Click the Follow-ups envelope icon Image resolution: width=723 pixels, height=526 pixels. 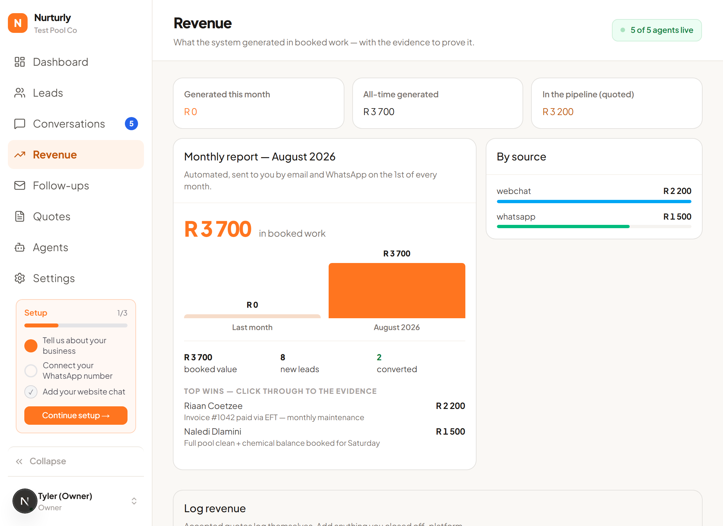tap(20, 185)
